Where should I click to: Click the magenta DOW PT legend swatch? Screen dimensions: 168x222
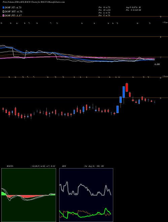tap(4, 15)
